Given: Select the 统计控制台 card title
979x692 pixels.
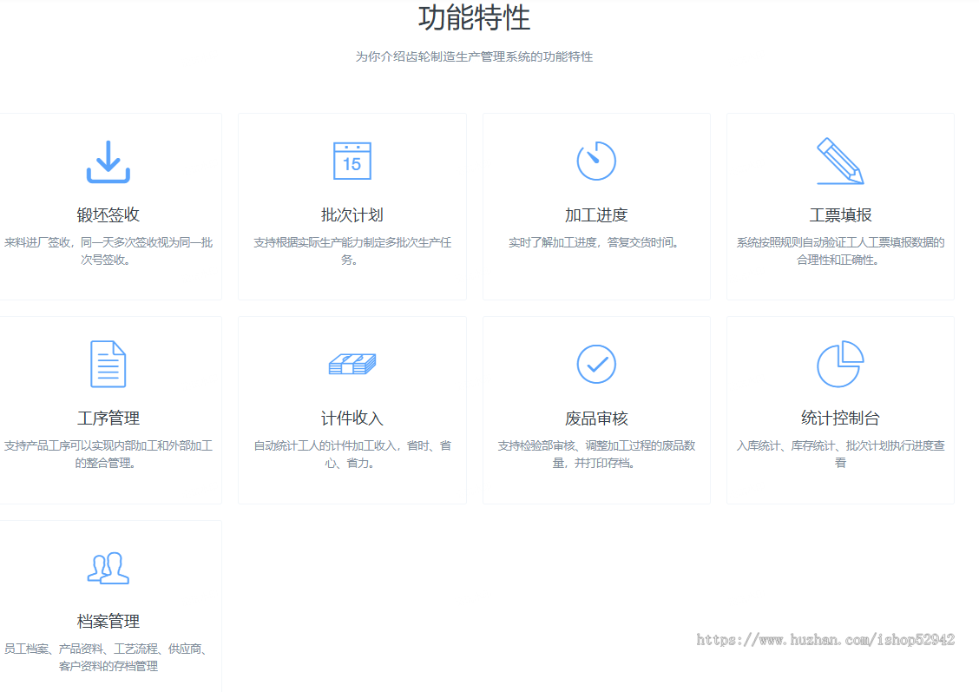Looking at the screenshot, I should 840,418.
